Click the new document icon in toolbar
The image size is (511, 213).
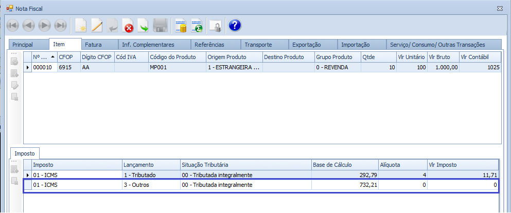[80, 25]
